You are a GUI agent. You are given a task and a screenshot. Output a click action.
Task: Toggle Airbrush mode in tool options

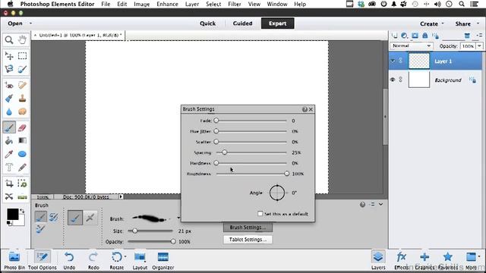click(x=90, y=218)
